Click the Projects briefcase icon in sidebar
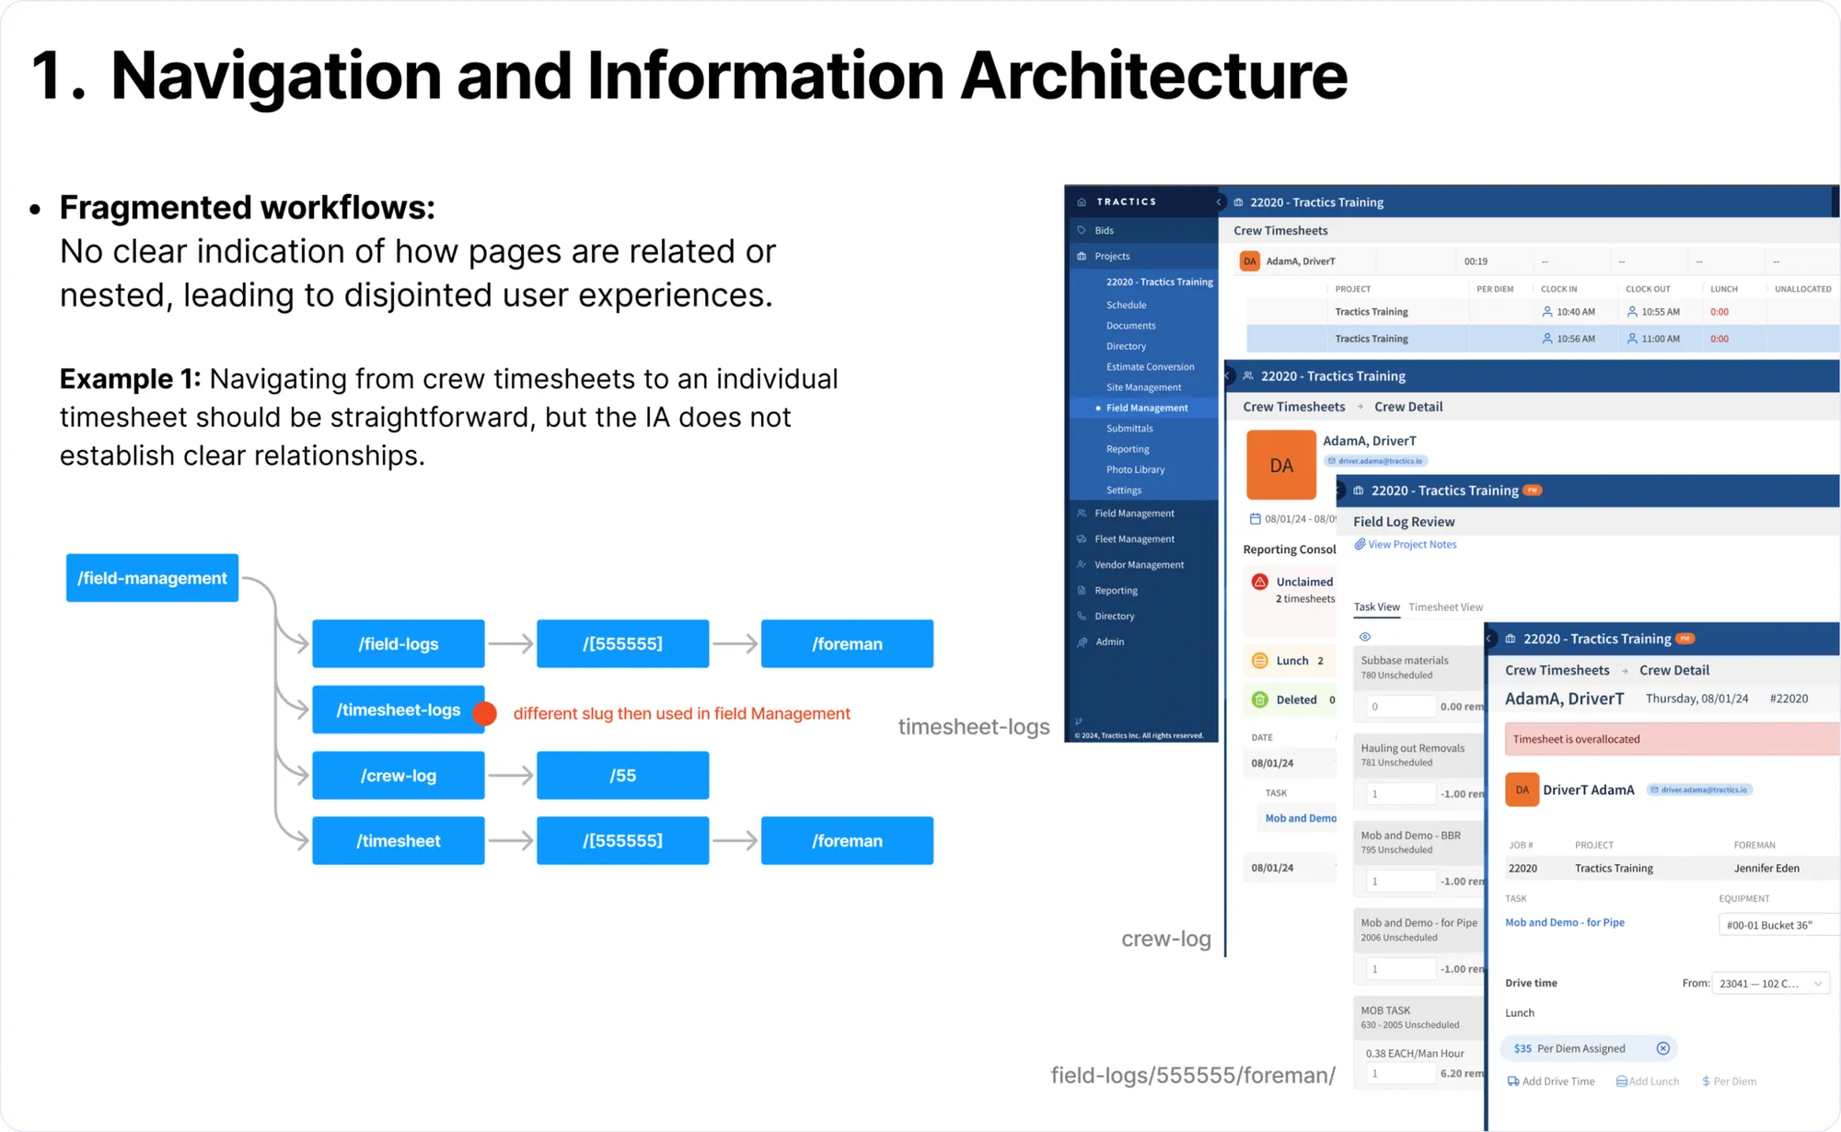This screenshot has height=1132, width=1841. point(1082,256)
